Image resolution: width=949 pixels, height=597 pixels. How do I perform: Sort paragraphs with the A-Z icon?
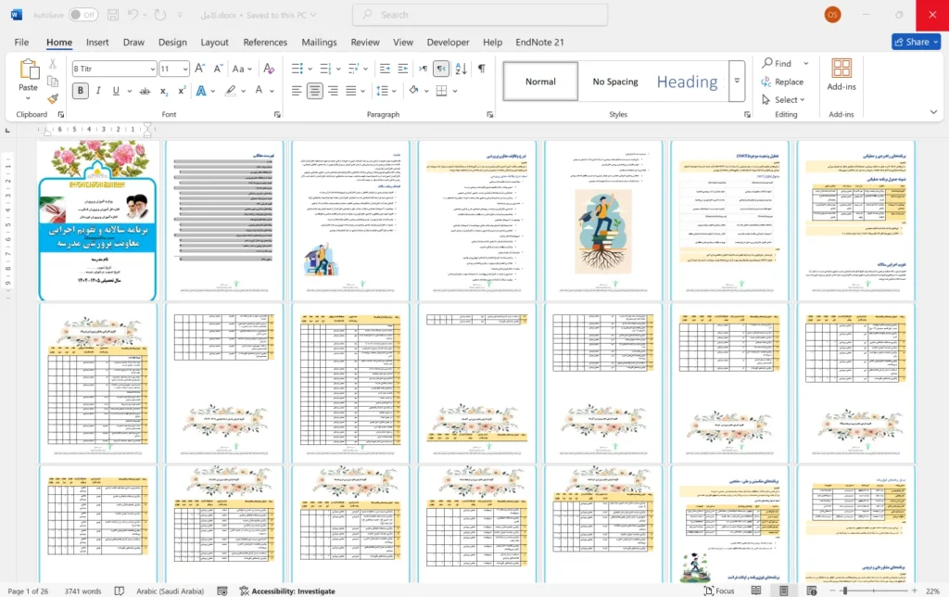pos(461,69)
